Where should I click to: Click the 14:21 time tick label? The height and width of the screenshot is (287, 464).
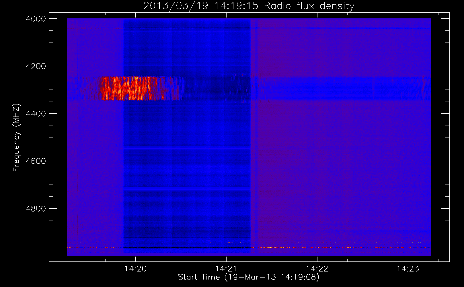[226, 269]
